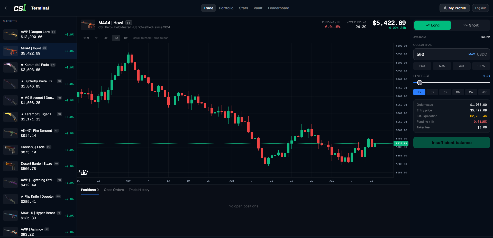Click the $0.00 available balance

tap(485, 37)
